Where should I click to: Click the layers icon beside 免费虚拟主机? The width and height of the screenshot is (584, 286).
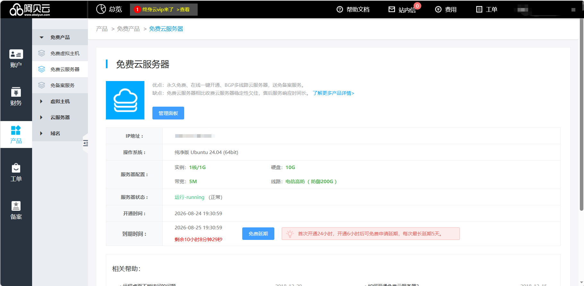(41, 53)
